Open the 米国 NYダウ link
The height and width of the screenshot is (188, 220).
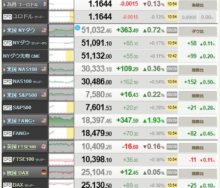tap(21, 30)
